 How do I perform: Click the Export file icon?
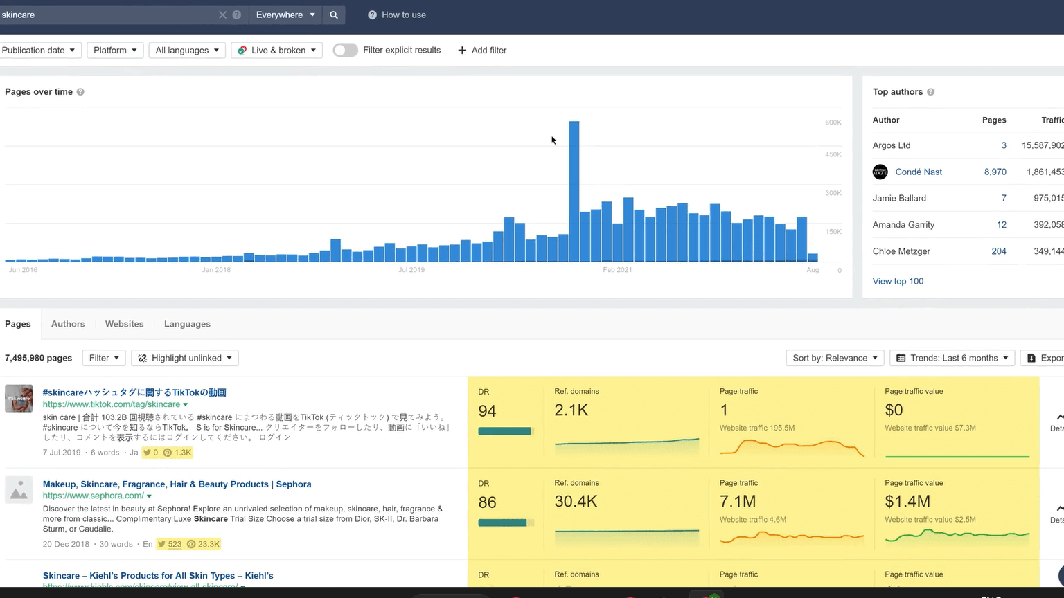[x=1031, y=358]
